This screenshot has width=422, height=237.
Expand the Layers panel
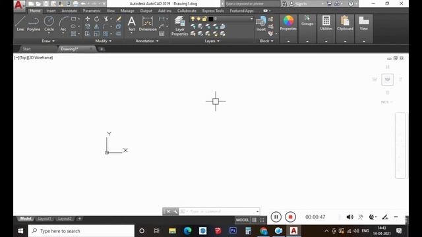(212, 41)
